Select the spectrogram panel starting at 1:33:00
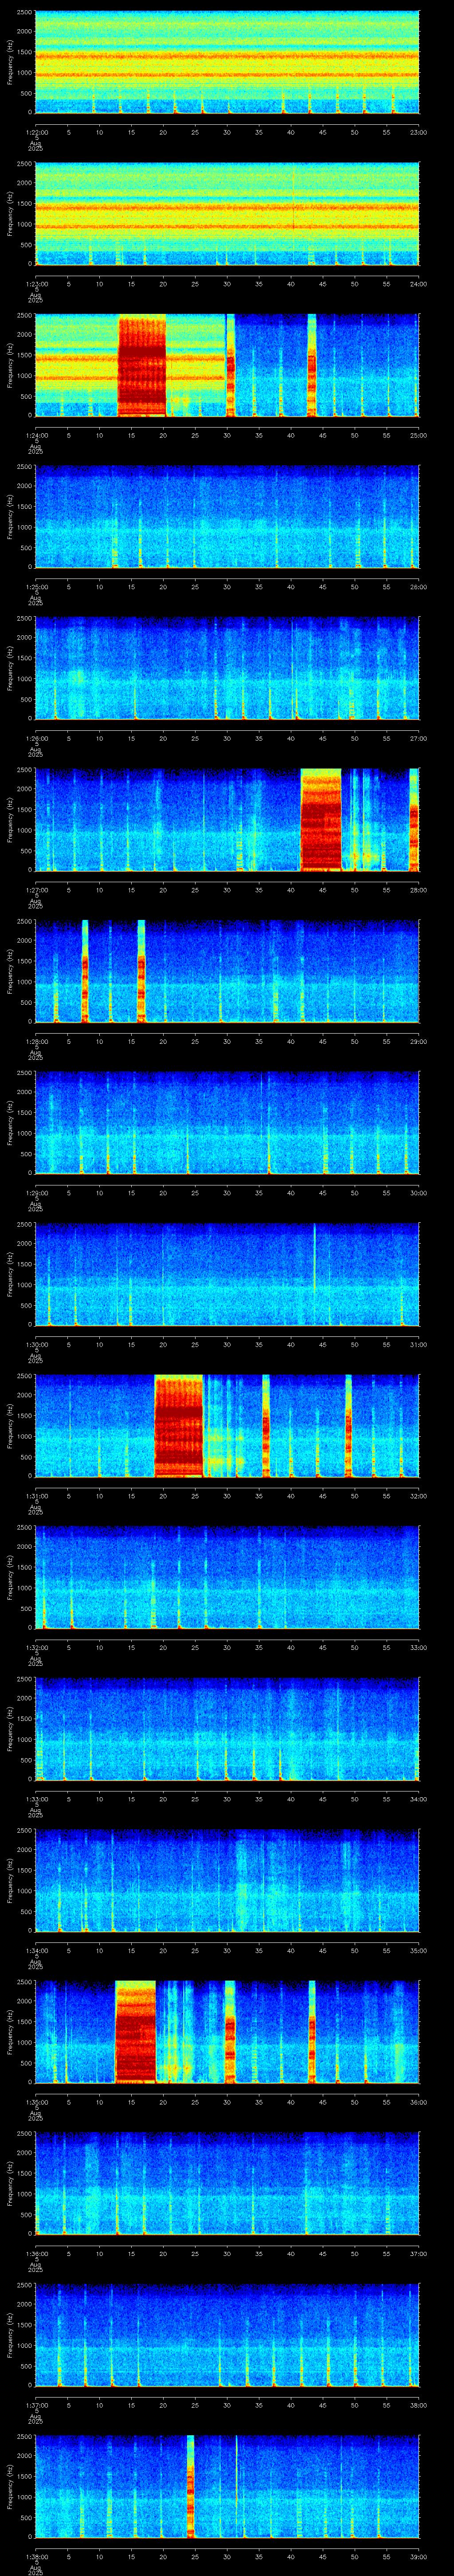The width and height of the screenshot is (454, 2576). (227, 1729)
